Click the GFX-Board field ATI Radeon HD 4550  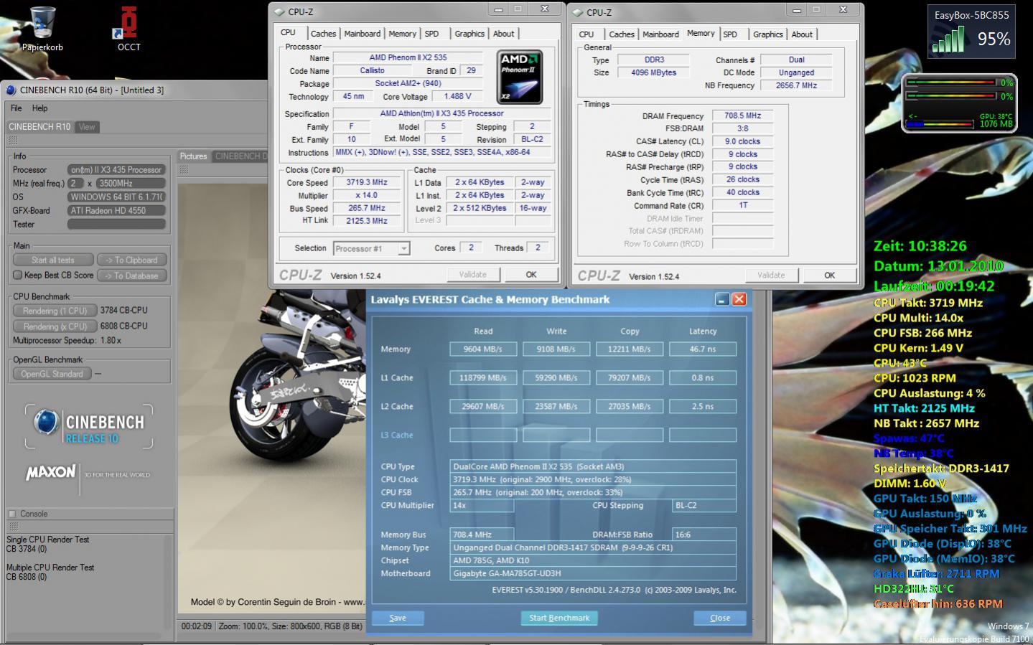[x=117, y=210]
